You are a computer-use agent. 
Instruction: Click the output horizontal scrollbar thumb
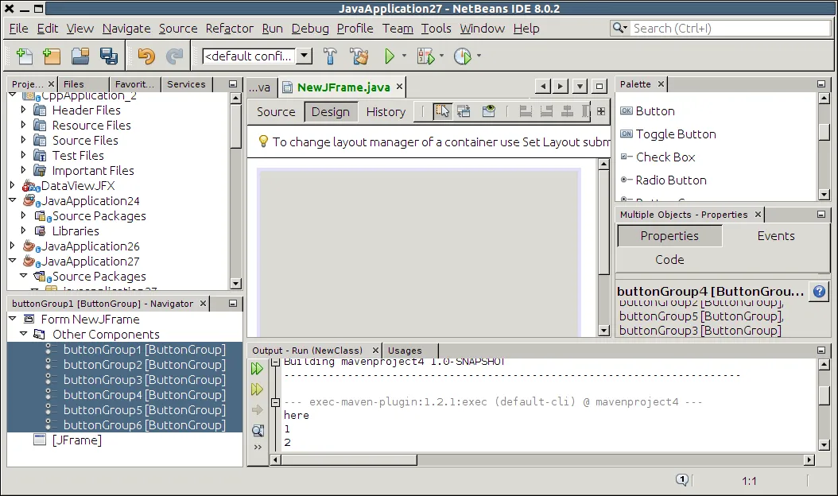(x=349, y=459)
